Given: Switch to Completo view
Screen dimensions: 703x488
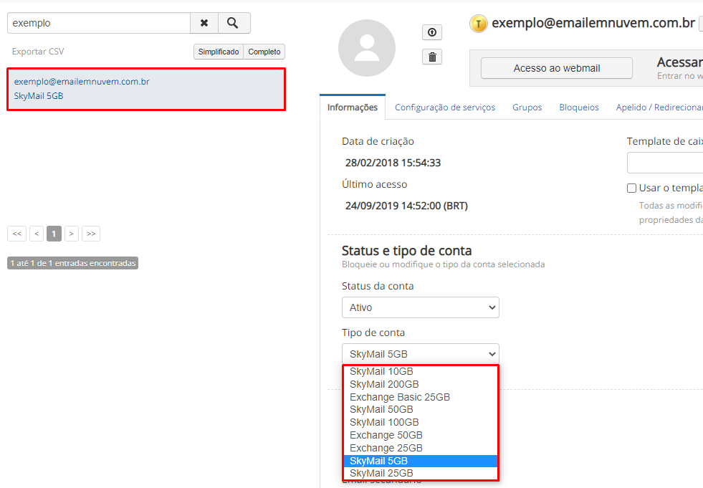Looking at the screenshot, I should [x=264, y=52].
